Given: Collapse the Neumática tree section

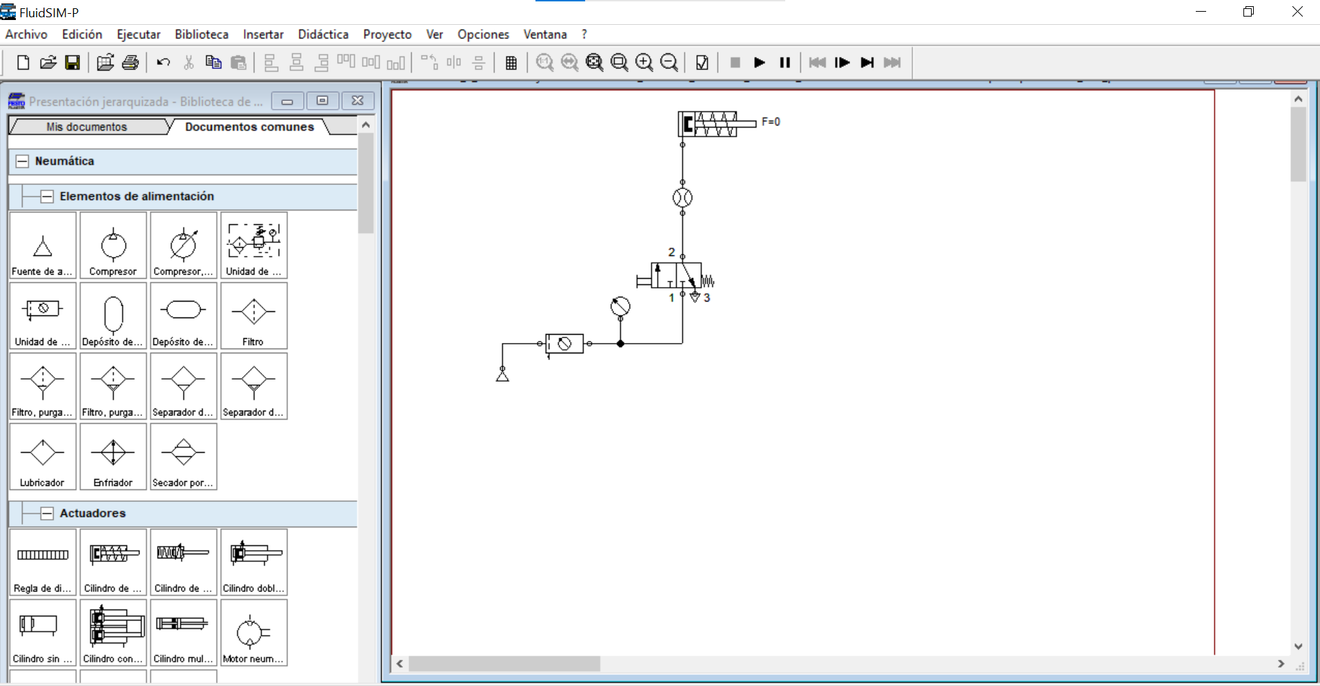Looking at the screenshot, I should click(x=22, y=161).
